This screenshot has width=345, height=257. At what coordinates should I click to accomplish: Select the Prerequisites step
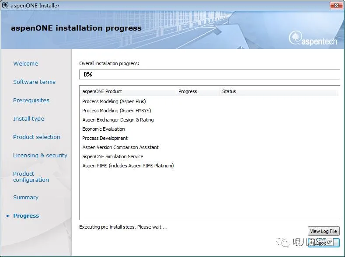click(31, 101)
